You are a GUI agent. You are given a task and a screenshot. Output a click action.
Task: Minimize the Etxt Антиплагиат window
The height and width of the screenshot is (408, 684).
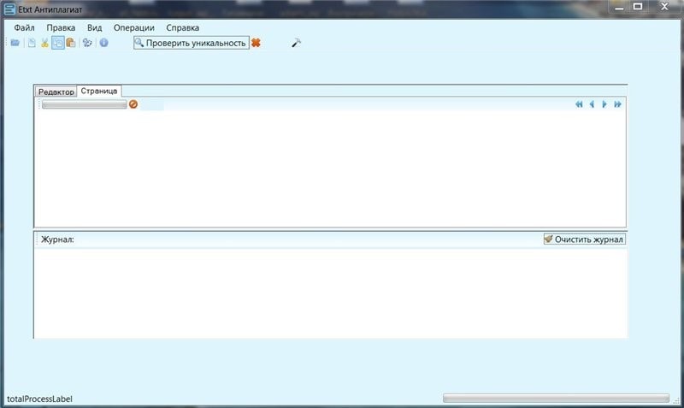[619, 7]
